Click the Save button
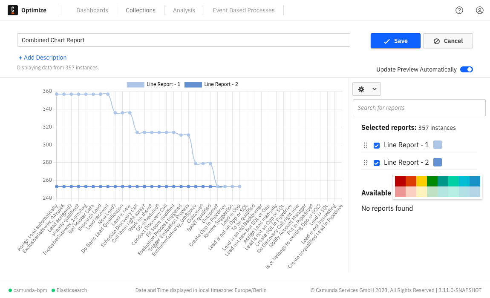The width and height of the screenshot is (490, 298). (395, 41)
